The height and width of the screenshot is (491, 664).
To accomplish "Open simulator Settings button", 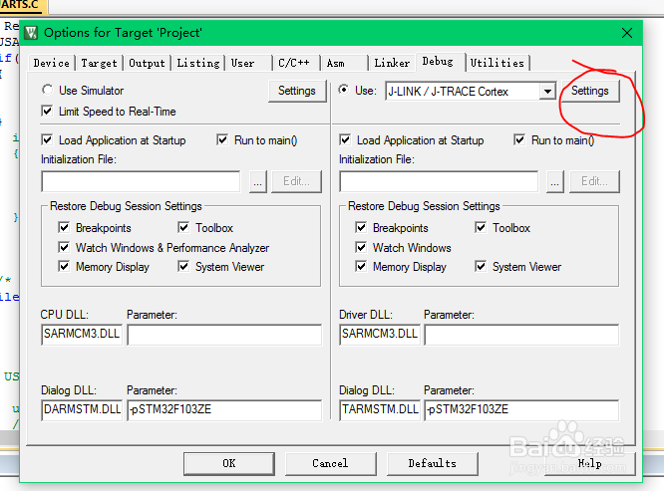I will [x=297, y=91].
